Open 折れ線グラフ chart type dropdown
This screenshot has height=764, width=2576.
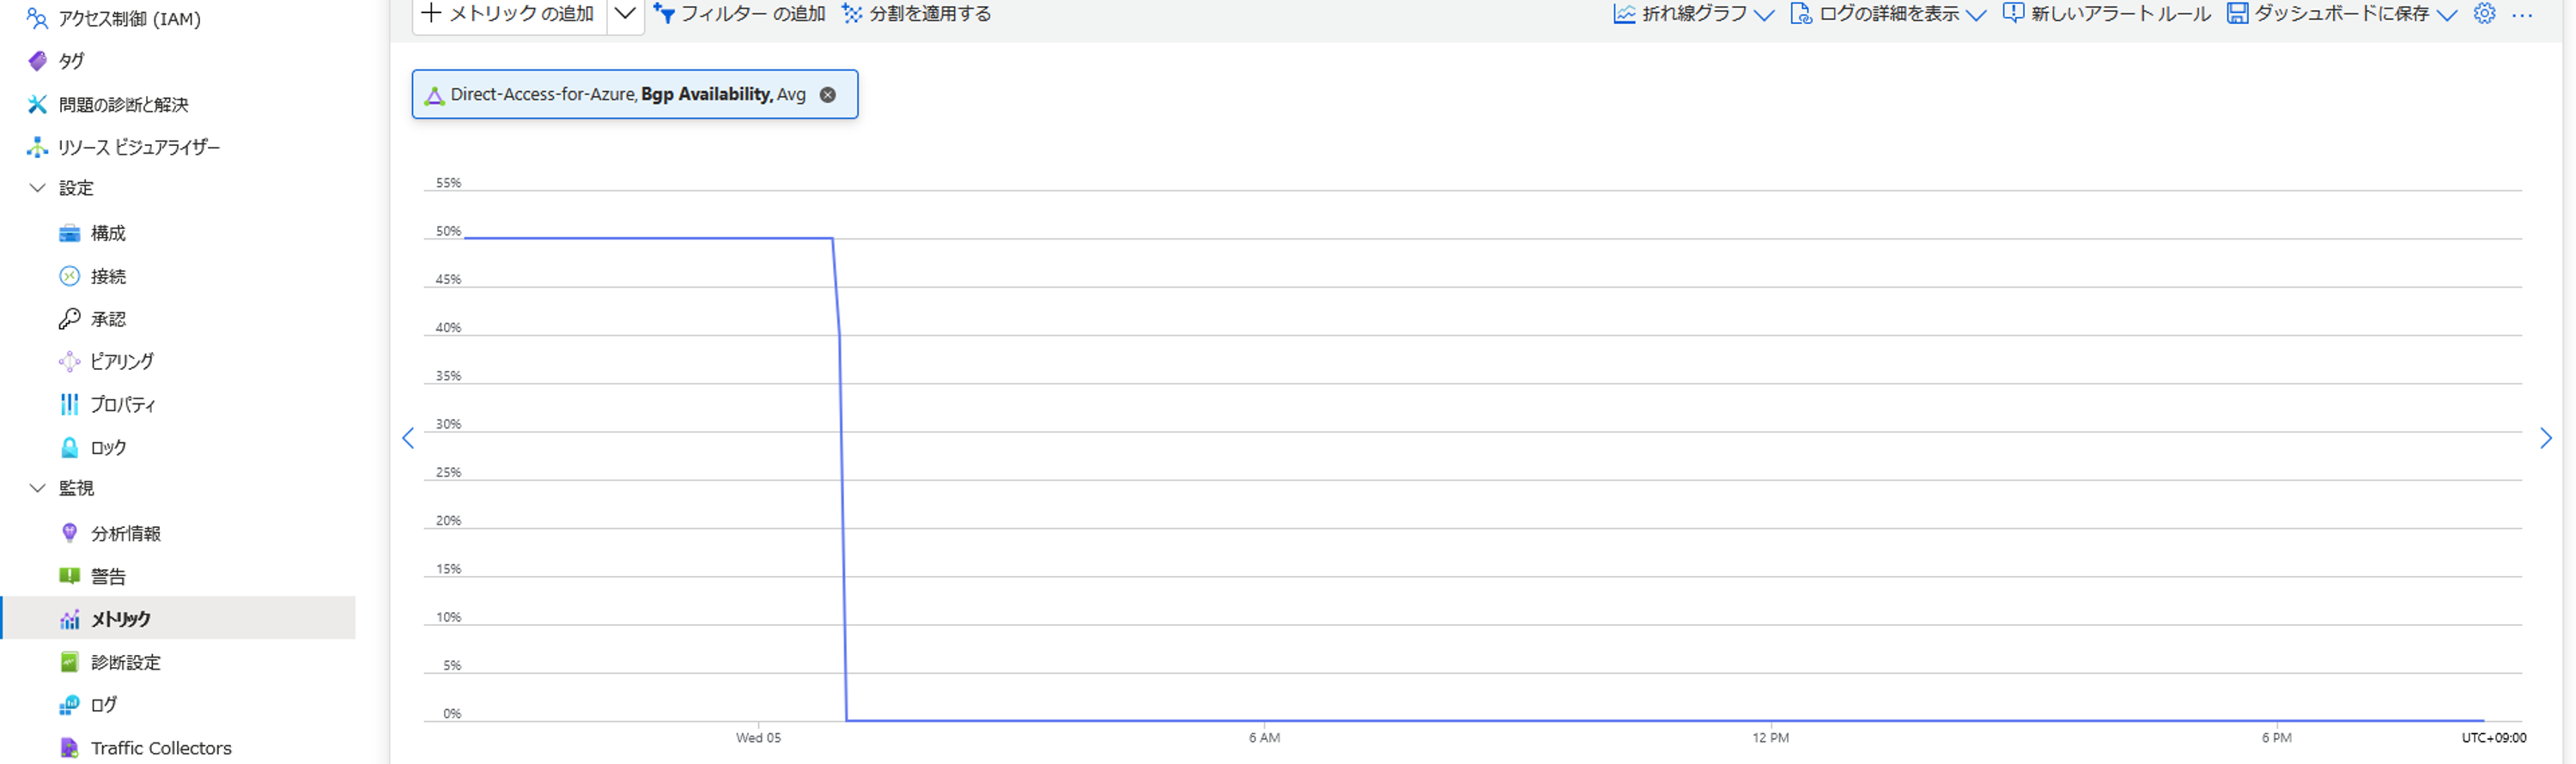(x=1694, y=14)
